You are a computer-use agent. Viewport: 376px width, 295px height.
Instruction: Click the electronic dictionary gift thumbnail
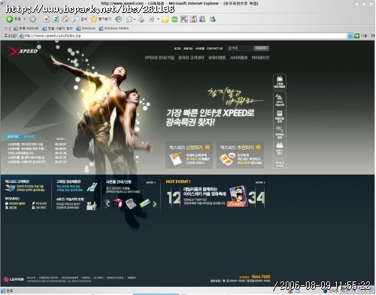131,203
